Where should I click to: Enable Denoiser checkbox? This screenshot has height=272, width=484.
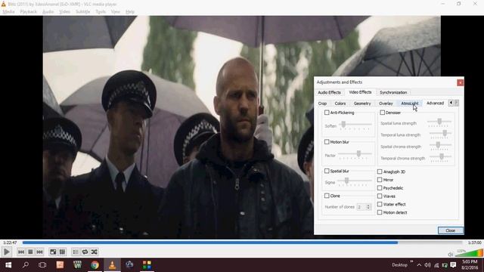coord(382,113)
